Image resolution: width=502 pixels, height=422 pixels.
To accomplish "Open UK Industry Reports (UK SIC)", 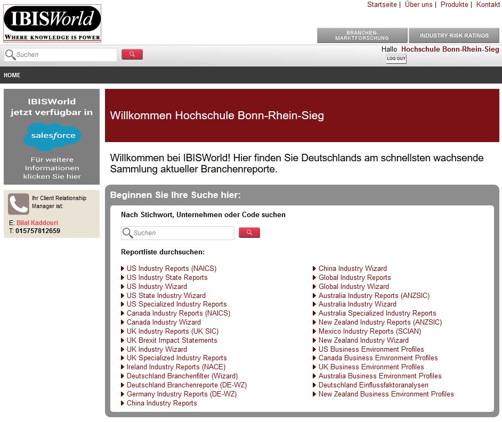I will tap(173, 331).
